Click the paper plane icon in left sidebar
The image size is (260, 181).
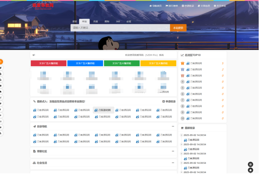(1, 68)
